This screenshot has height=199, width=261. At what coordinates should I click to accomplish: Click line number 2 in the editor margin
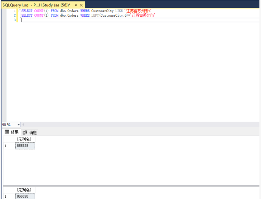[x=15, y=15]
